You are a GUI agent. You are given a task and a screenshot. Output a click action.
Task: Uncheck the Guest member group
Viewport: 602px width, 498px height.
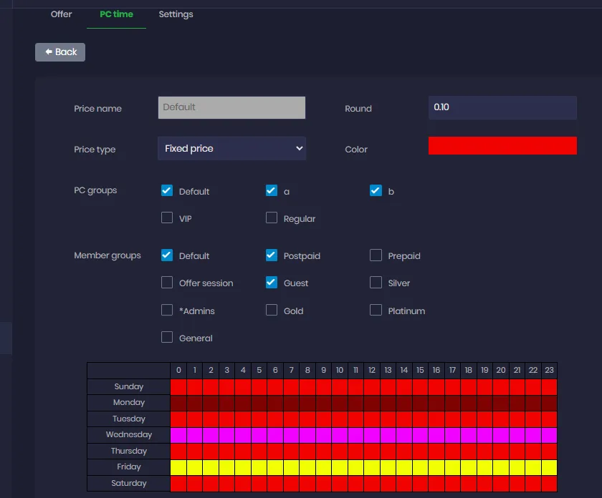pyautogui.click(x=272, y=282)
